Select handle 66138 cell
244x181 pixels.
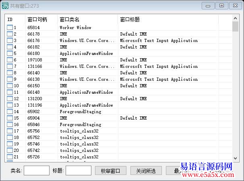(33, 79)
